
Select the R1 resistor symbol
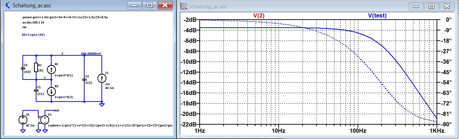(x=36, y=67)
